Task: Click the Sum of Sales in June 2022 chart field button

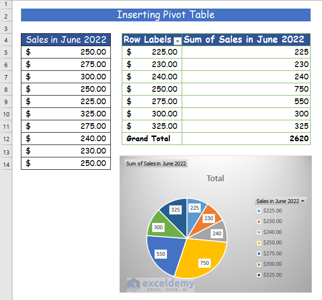Action: point(156,164)
